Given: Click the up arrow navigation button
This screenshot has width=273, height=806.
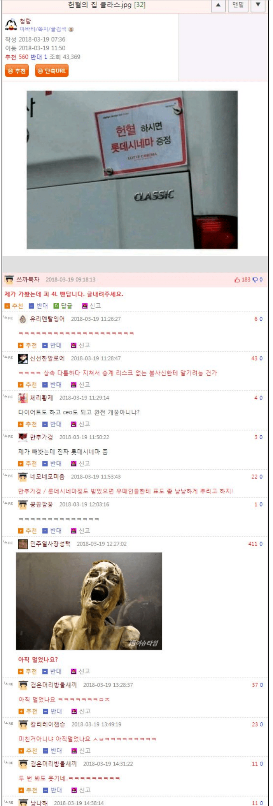Looking at the screenshot, I should (x=218, y=5).
